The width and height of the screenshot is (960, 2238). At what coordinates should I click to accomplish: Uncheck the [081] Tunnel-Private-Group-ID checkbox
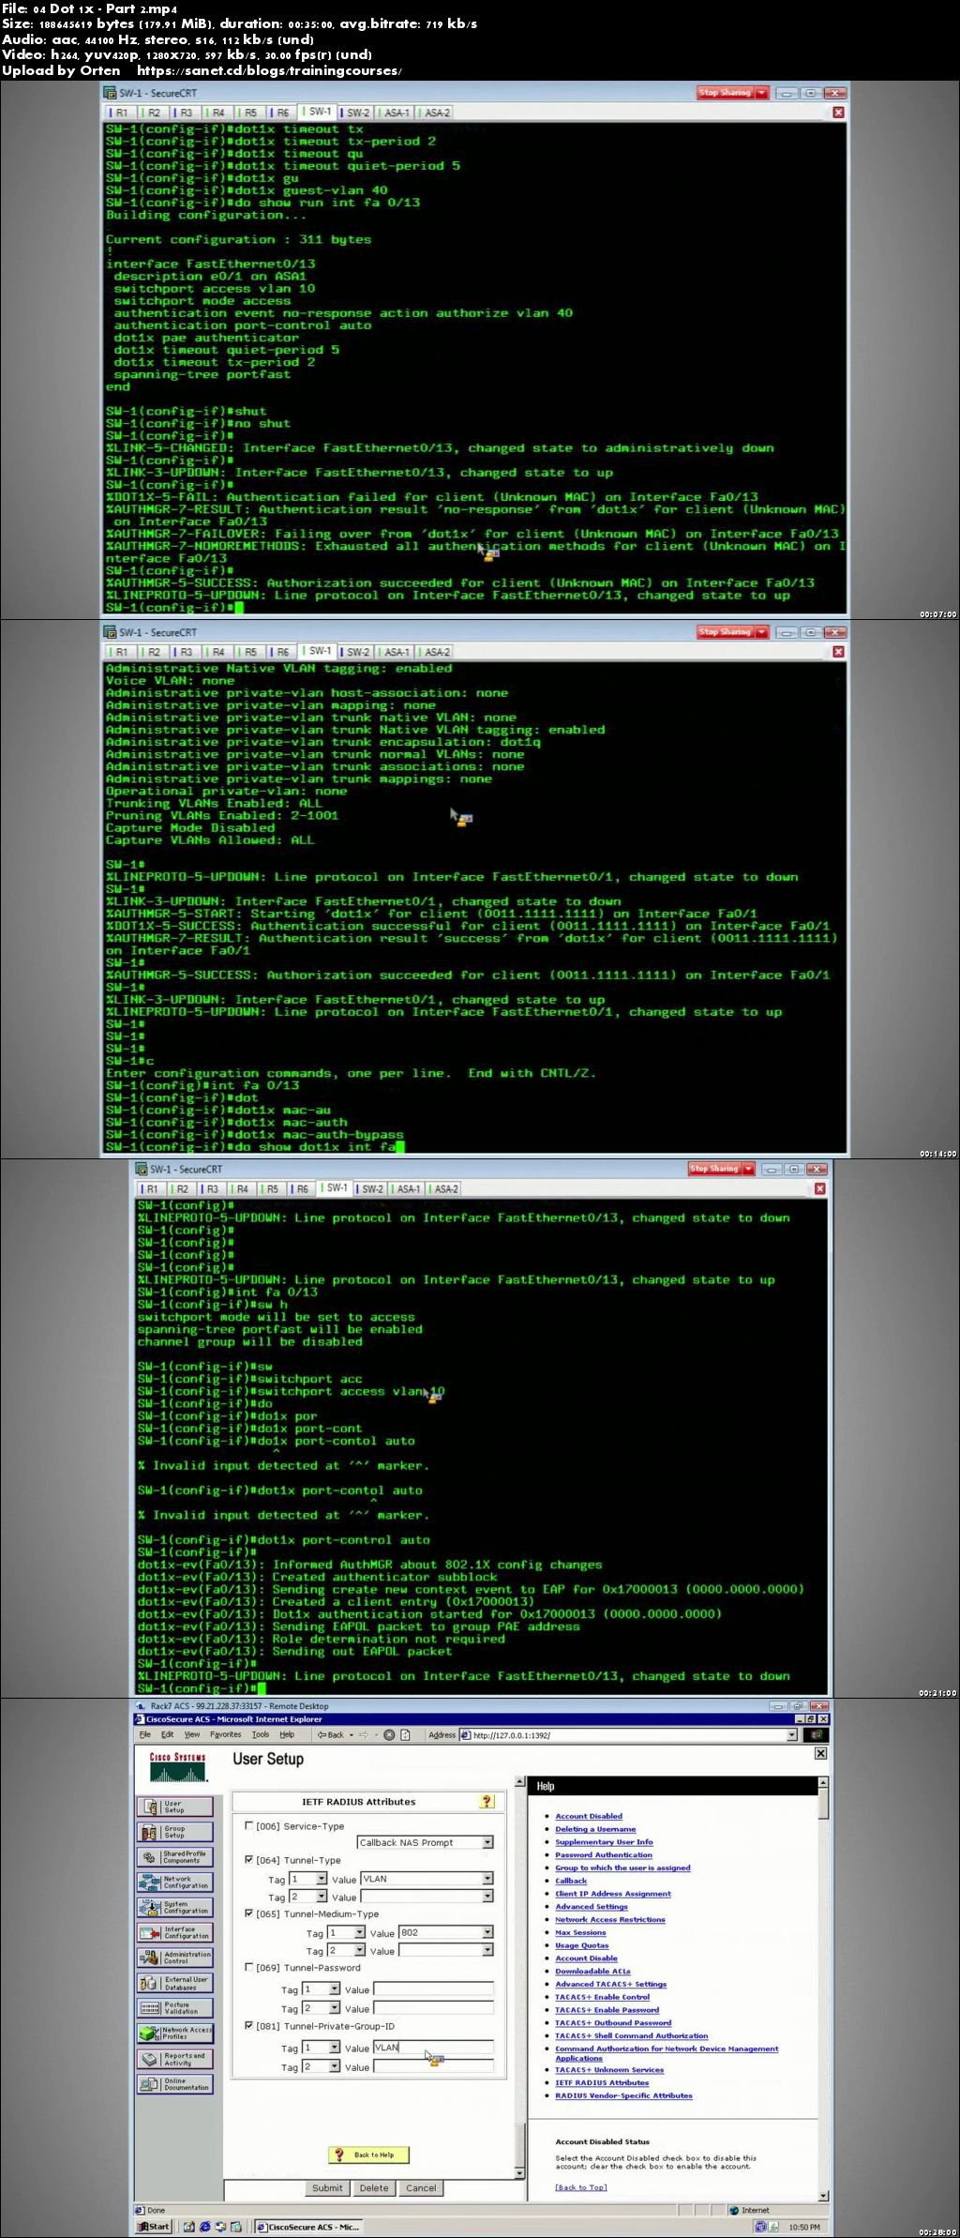(248, 2025)
